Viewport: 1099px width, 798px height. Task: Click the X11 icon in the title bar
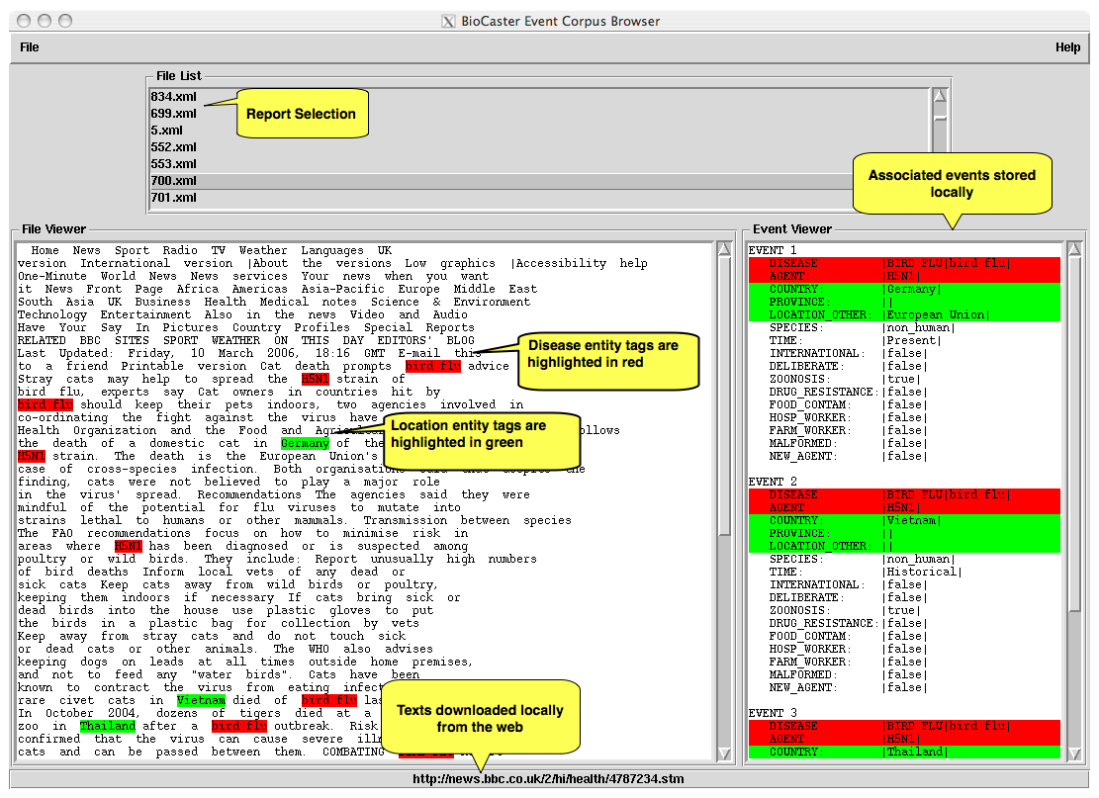tap(448, 21)
